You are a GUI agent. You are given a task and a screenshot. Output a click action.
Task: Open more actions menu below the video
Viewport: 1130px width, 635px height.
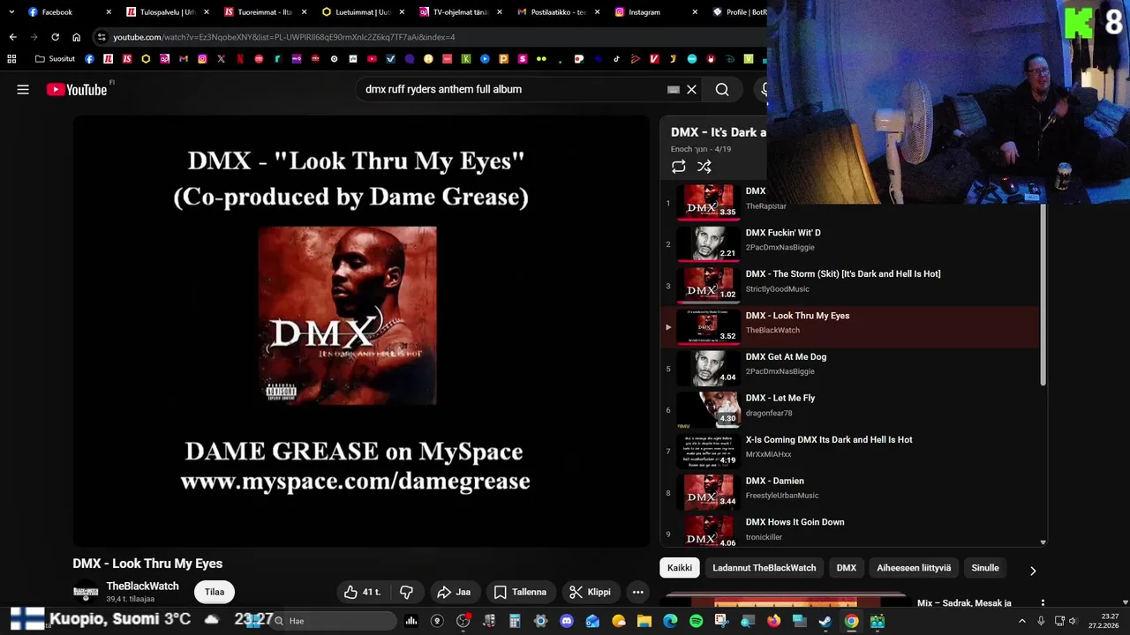point(638,592)
